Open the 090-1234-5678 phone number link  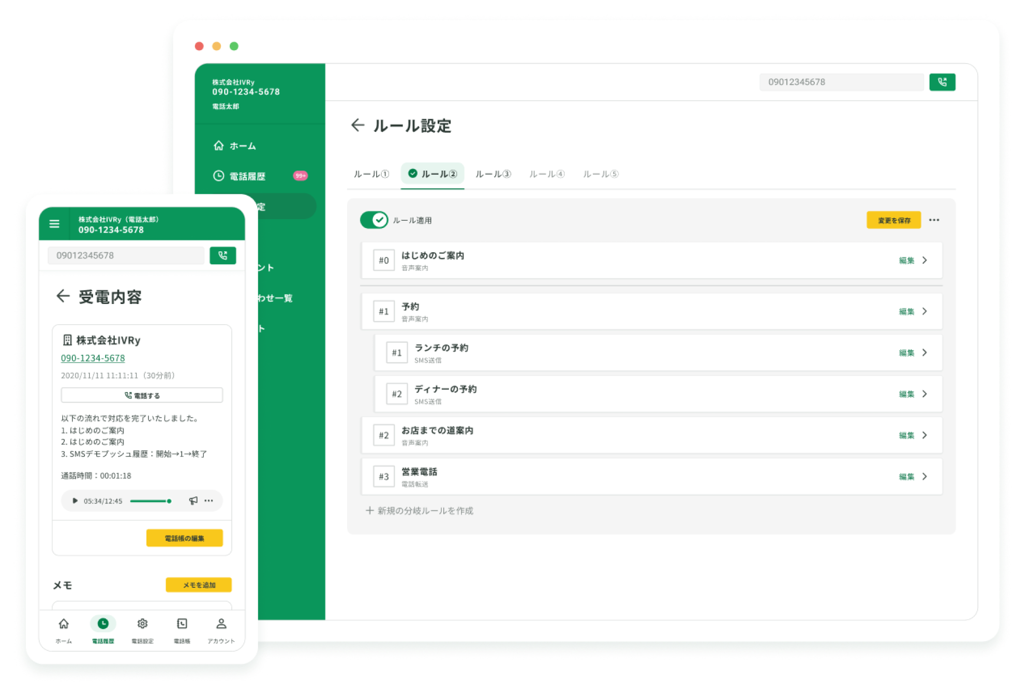pos(93,358)
